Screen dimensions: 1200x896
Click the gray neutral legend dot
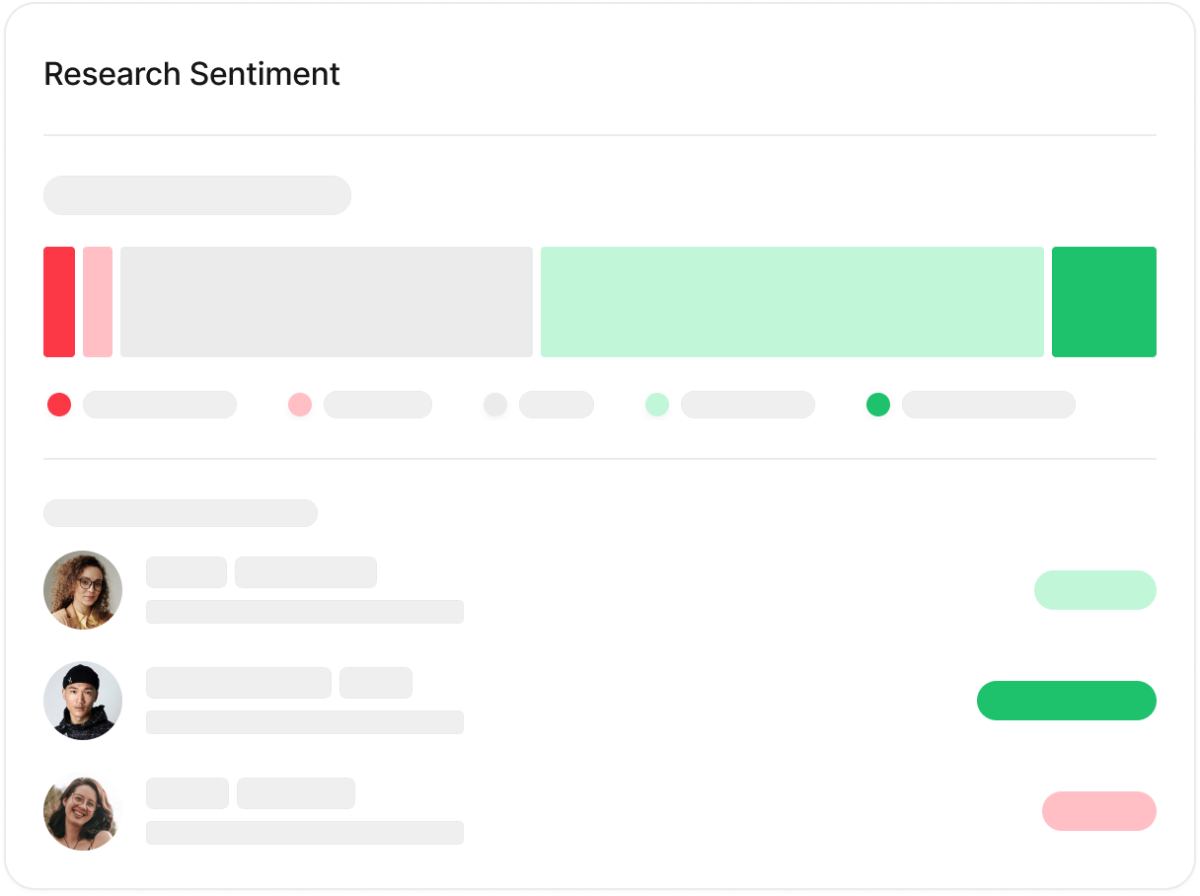(494, 405)
